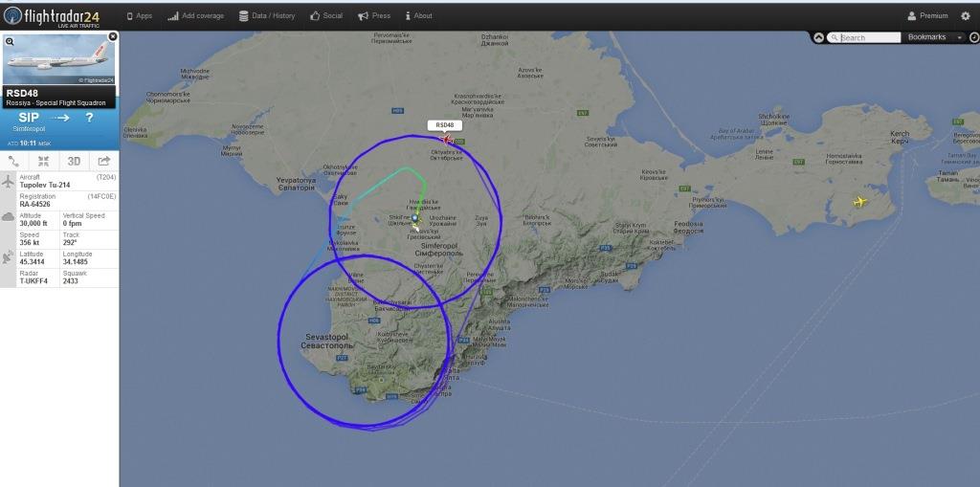Click the route toggle icon in flight panel

pos(13,161)
